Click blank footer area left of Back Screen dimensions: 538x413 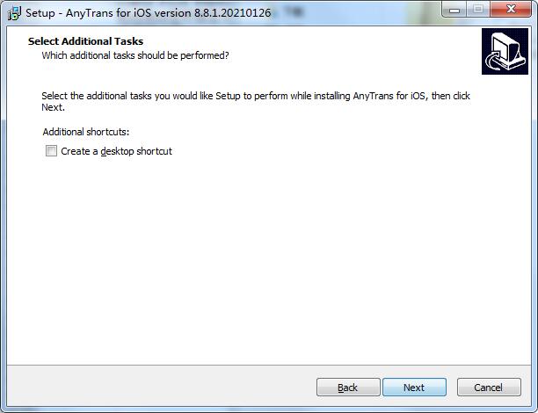[x=158, y=388]
